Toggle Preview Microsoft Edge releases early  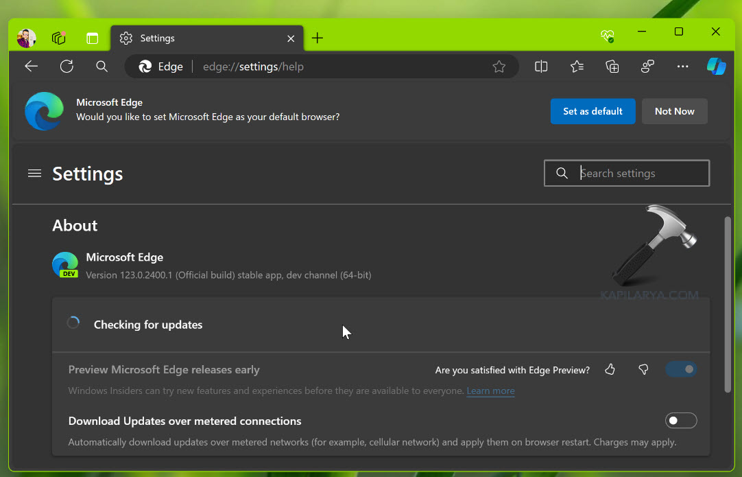tap(680, 370)
